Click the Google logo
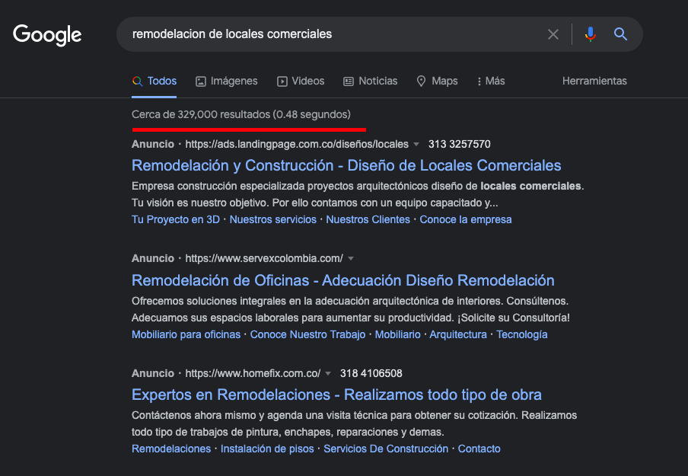This screenshot has height=476, width=688. pyautogui.click(x=47, y=35)
